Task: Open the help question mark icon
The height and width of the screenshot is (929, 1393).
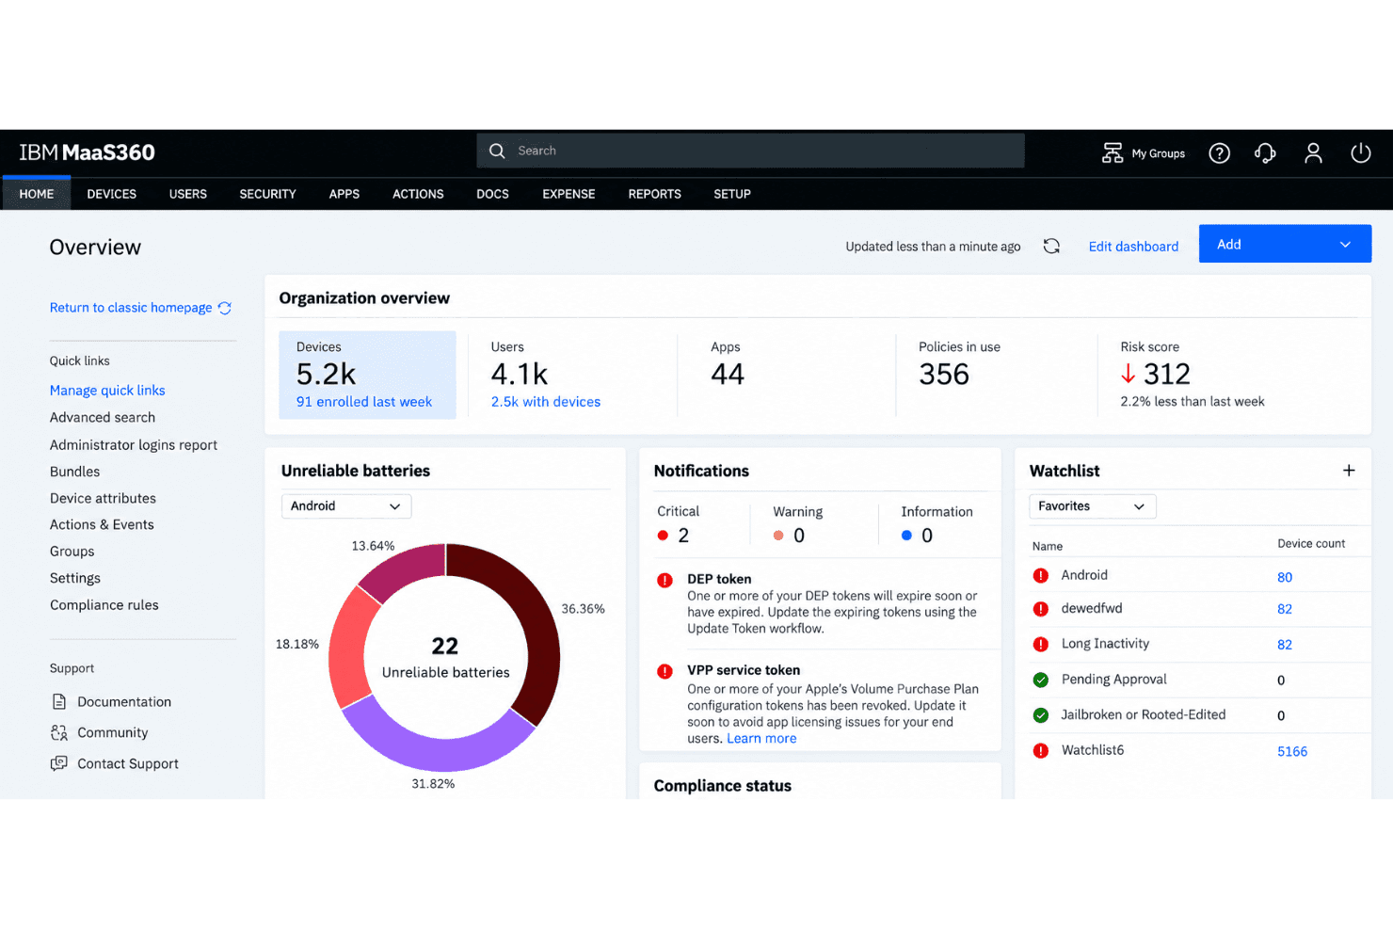Action: coord(1219,152)
